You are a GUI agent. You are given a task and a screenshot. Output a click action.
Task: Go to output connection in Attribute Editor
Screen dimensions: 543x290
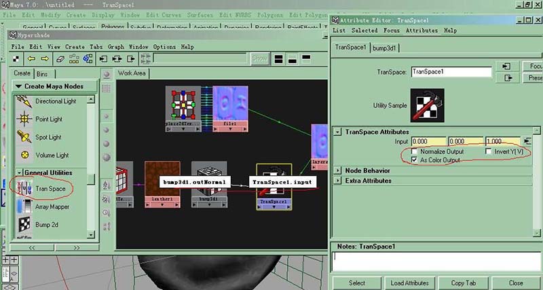pos(507,78)
